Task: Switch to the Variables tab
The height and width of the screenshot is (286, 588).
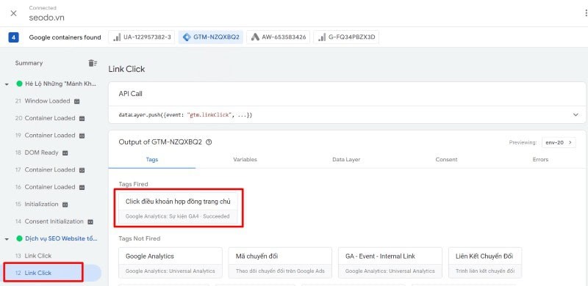Action: pyautogui.click(x=245, y=159)
